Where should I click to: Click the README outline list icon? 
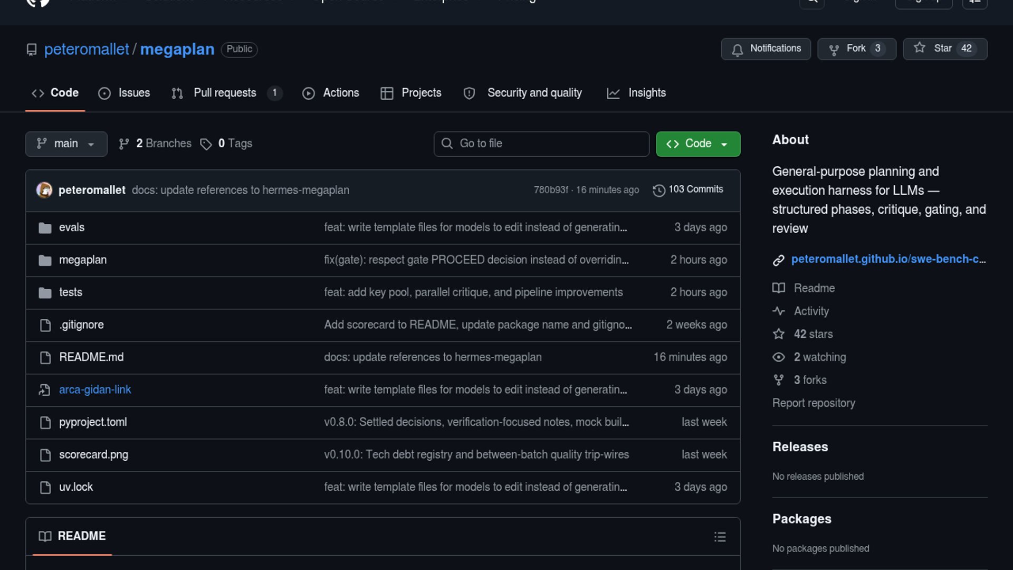[720, 537]
